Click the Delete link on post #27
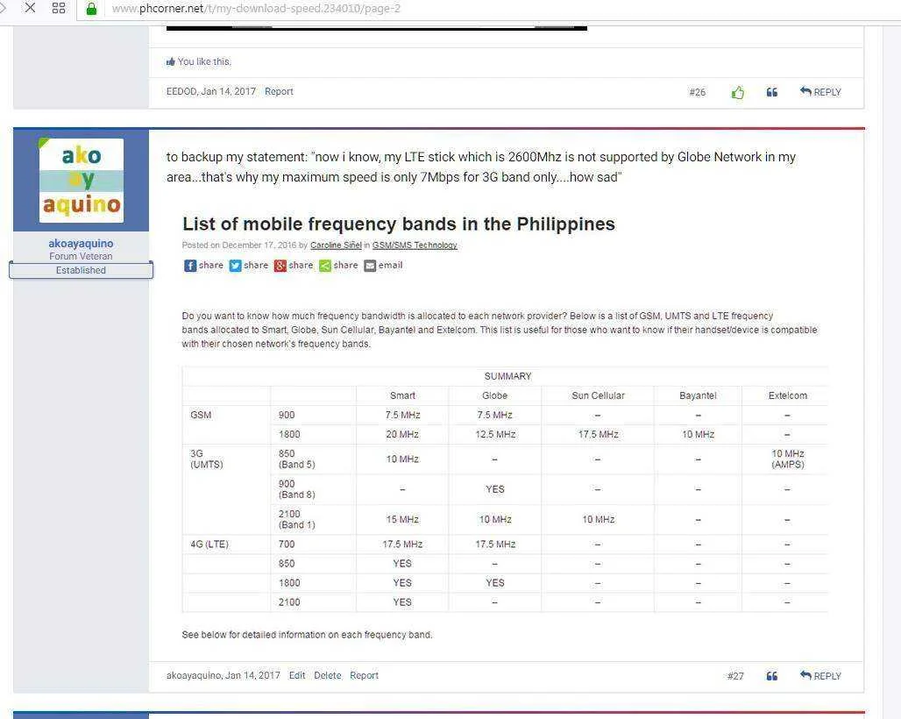 click(x=328, y=675)
